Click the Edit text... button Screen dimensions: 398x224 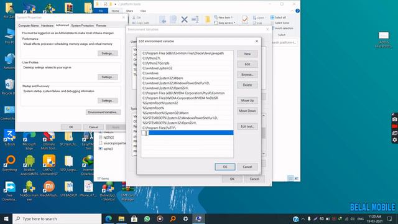248,126
